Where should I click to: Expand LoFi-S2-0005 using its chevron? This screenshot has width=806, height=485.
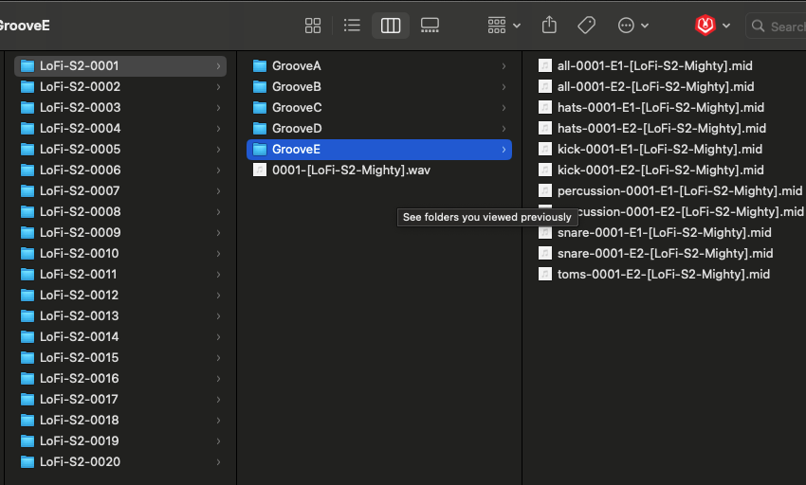pyautogui.click(x=218, y=149)
